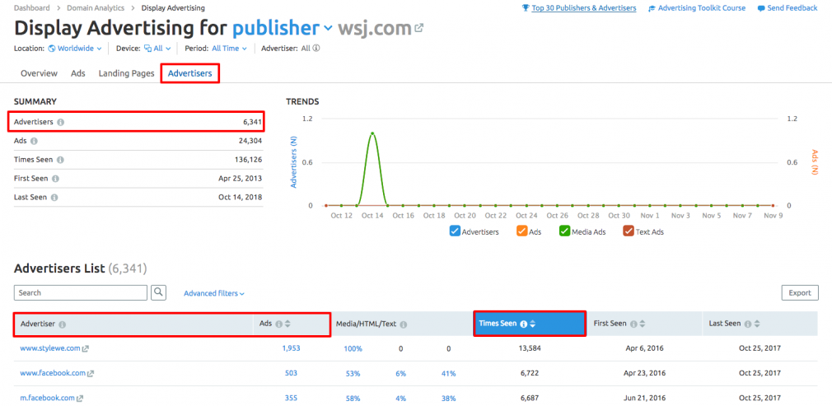The height and width of the screenshot is (406, 832).
Task: Click the info icon next to First Seen summary
Action: pos(56,179)
